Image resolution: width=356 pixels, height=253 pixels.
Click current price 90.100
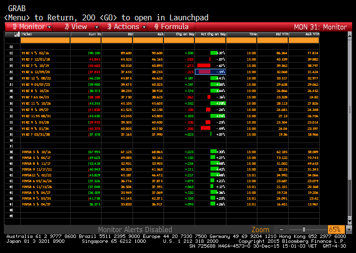tap(94, 53)
